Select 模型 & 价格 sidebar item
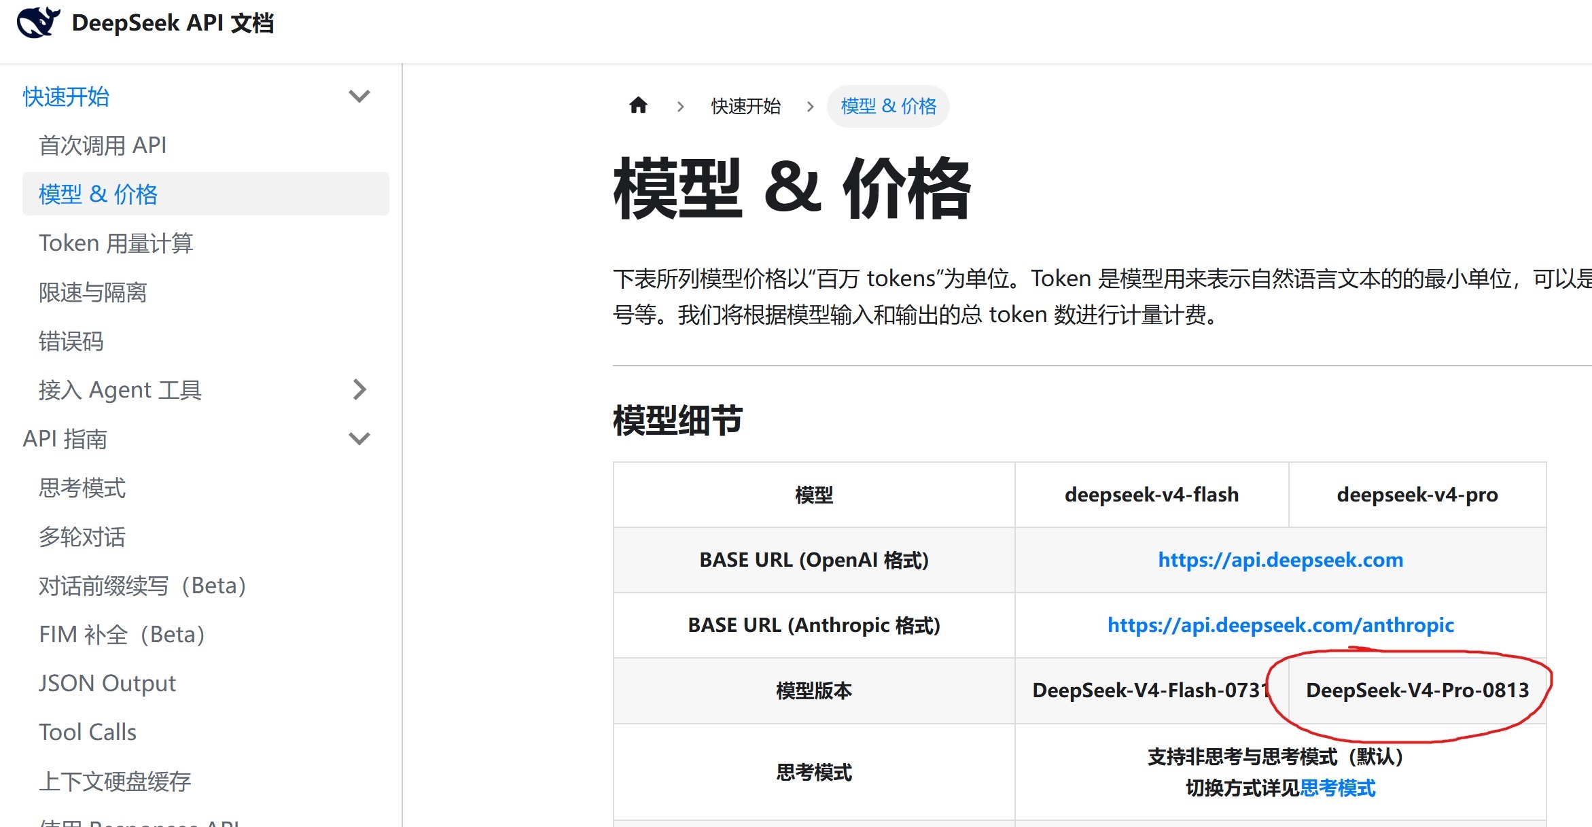Viewport: 1592px width, 827px height. click(x=206, y=194)
